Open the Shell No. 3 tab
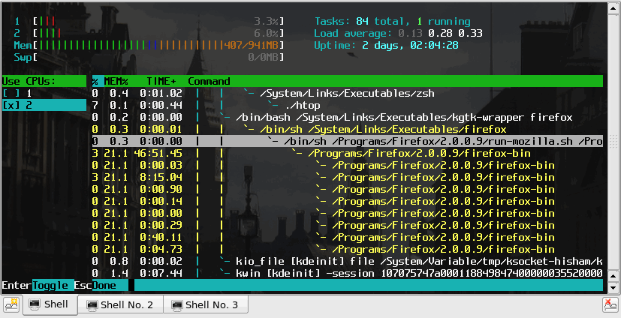Viewport: 621px width, 318px height. coord(206,305)
